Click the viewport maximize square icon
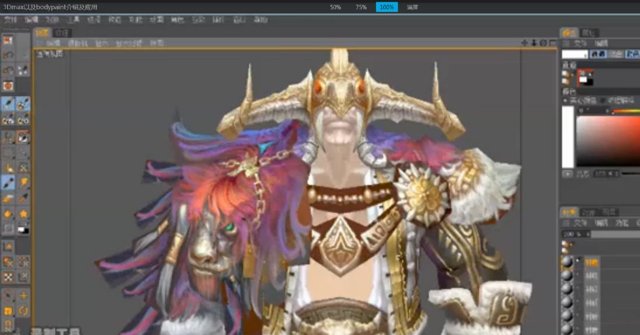640x335 pixels. coord(552,43)
